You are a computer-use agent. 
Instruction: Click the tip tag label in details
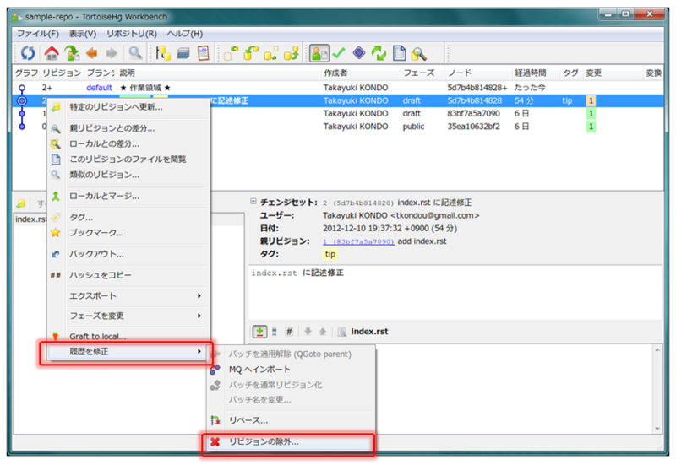330,254
